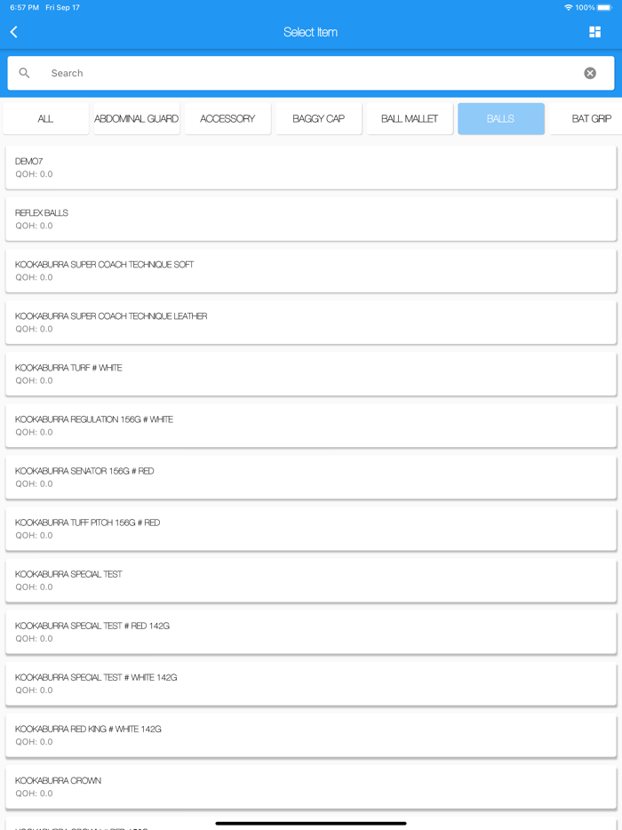
Task: Switch to grid view layout icon
Action: (x=595, y=32)
